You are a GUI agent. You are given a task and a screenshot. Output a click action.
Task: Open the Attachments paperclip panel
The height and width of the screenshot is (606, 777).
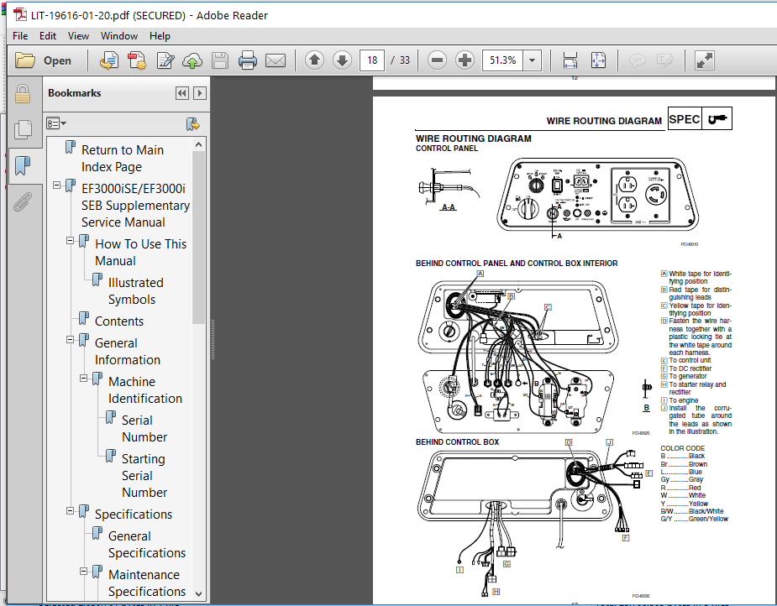[23, 202]
